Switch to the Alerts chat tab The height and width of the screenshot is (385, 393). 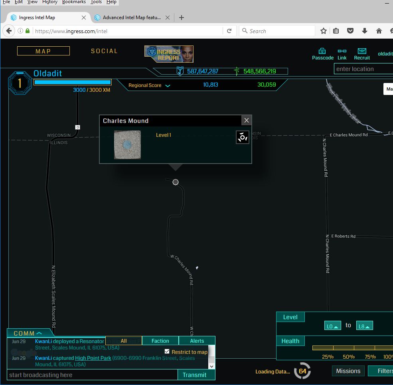pos(197,341)
